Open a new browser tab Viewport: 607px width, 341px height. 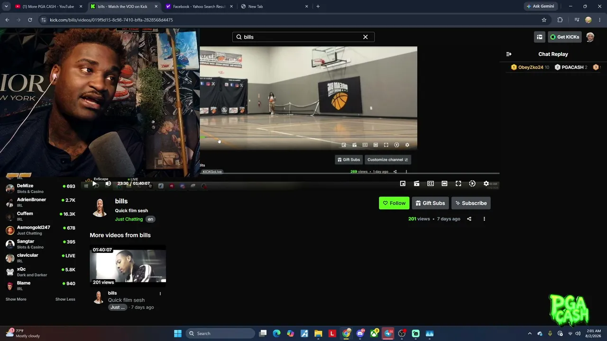pyautogui.click(x=318, y=7)
